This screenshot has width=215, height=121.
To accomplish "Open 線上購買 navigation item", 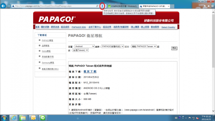I will [135, 27].
